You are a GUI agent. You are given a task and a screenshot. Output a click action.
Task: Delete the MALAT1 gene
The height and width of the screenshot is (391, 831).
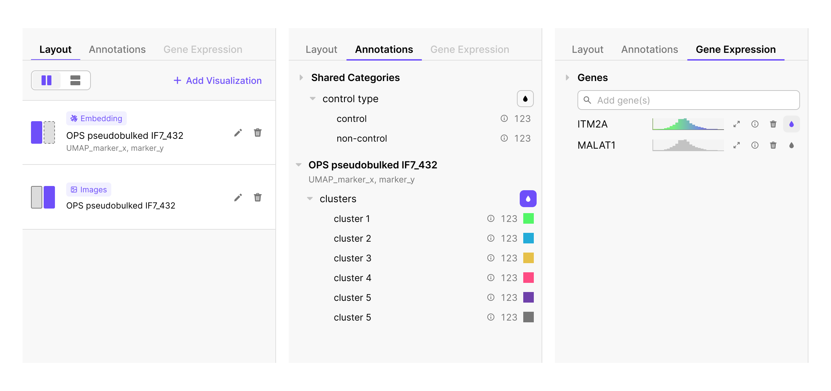coord(773,145)
